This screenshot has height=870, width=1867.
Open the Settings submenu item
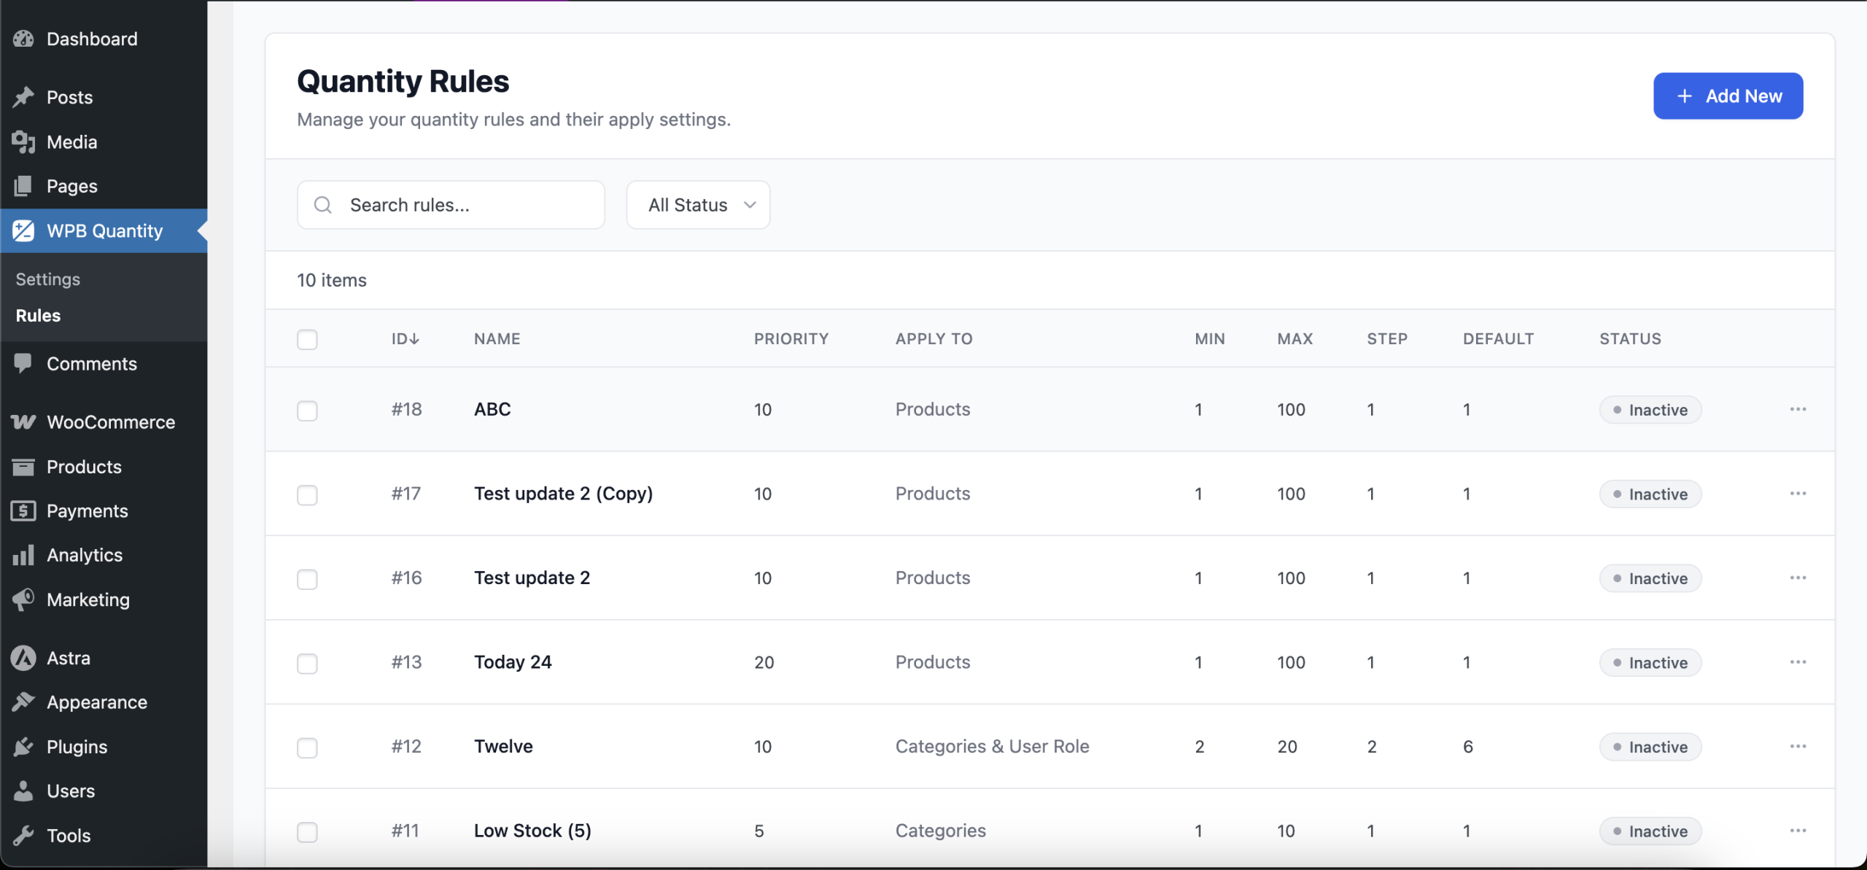coord(48,279)
